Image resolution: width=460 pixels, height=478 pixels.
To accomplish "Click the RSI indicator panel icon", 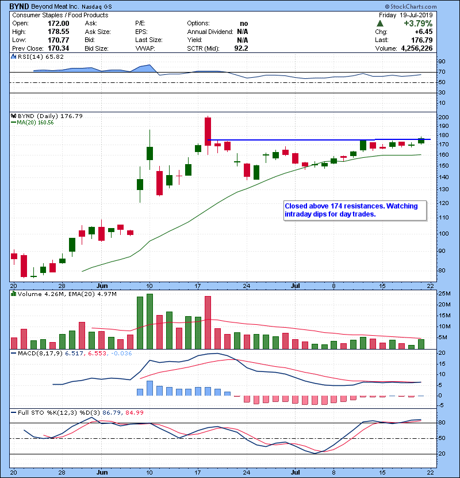I will (x=13, y=56).
